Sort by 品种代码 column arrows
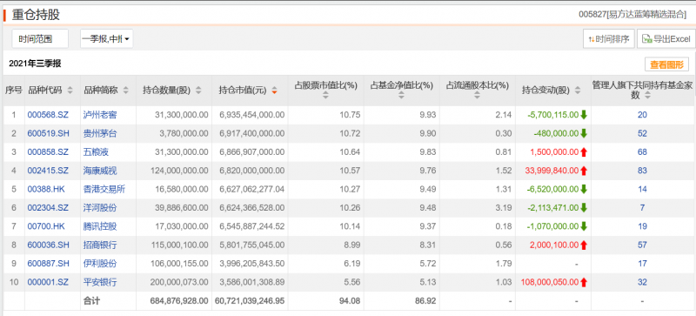The width and height of the screenshot is (696, 316). (x=70, y=91)
